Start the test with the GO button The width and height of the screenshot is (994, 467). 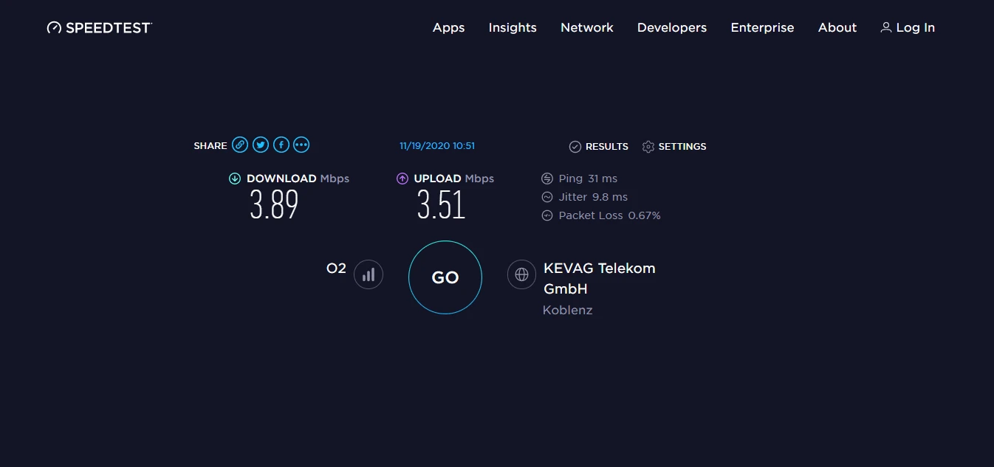[x=445, y=277]
